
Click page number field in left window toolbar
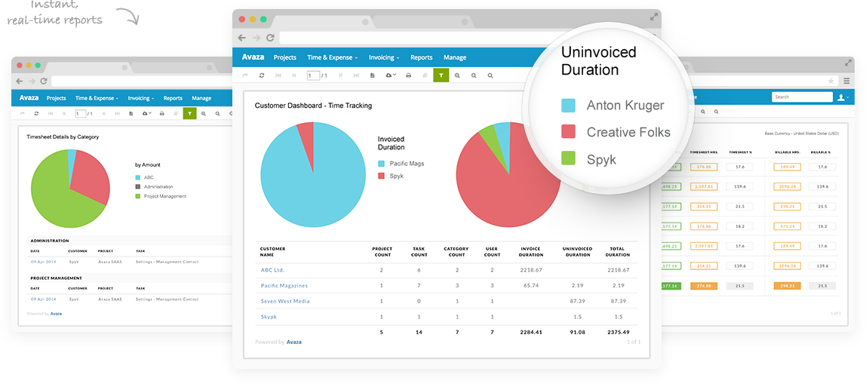[x=81, y=113]
